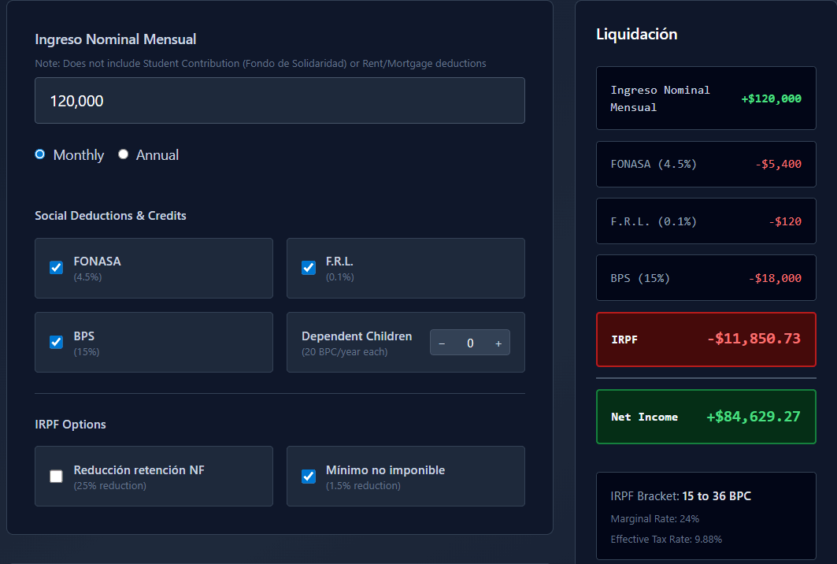Click the FONASA (4.5%) liquidation row
Screen dimensions: 837x564
coord(706,164)
